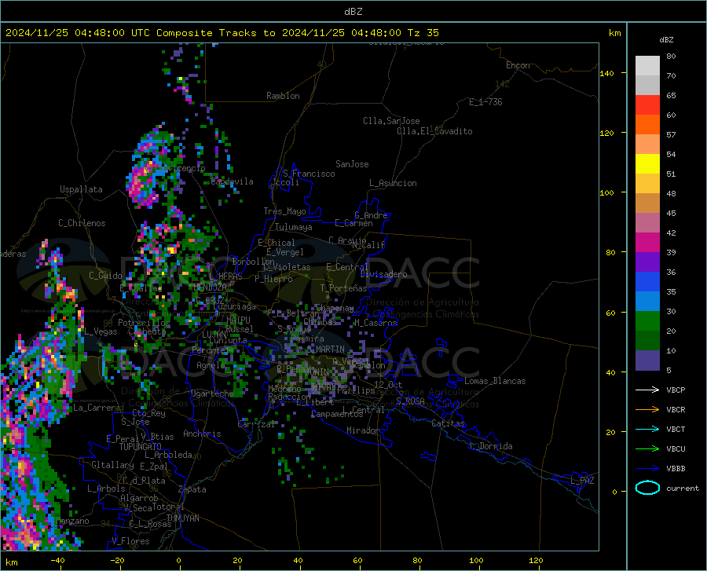707x571 pixels.
Task: Click the green VBCU arrow legend icon
Action: pyautogui.click(x=647, y=448)
